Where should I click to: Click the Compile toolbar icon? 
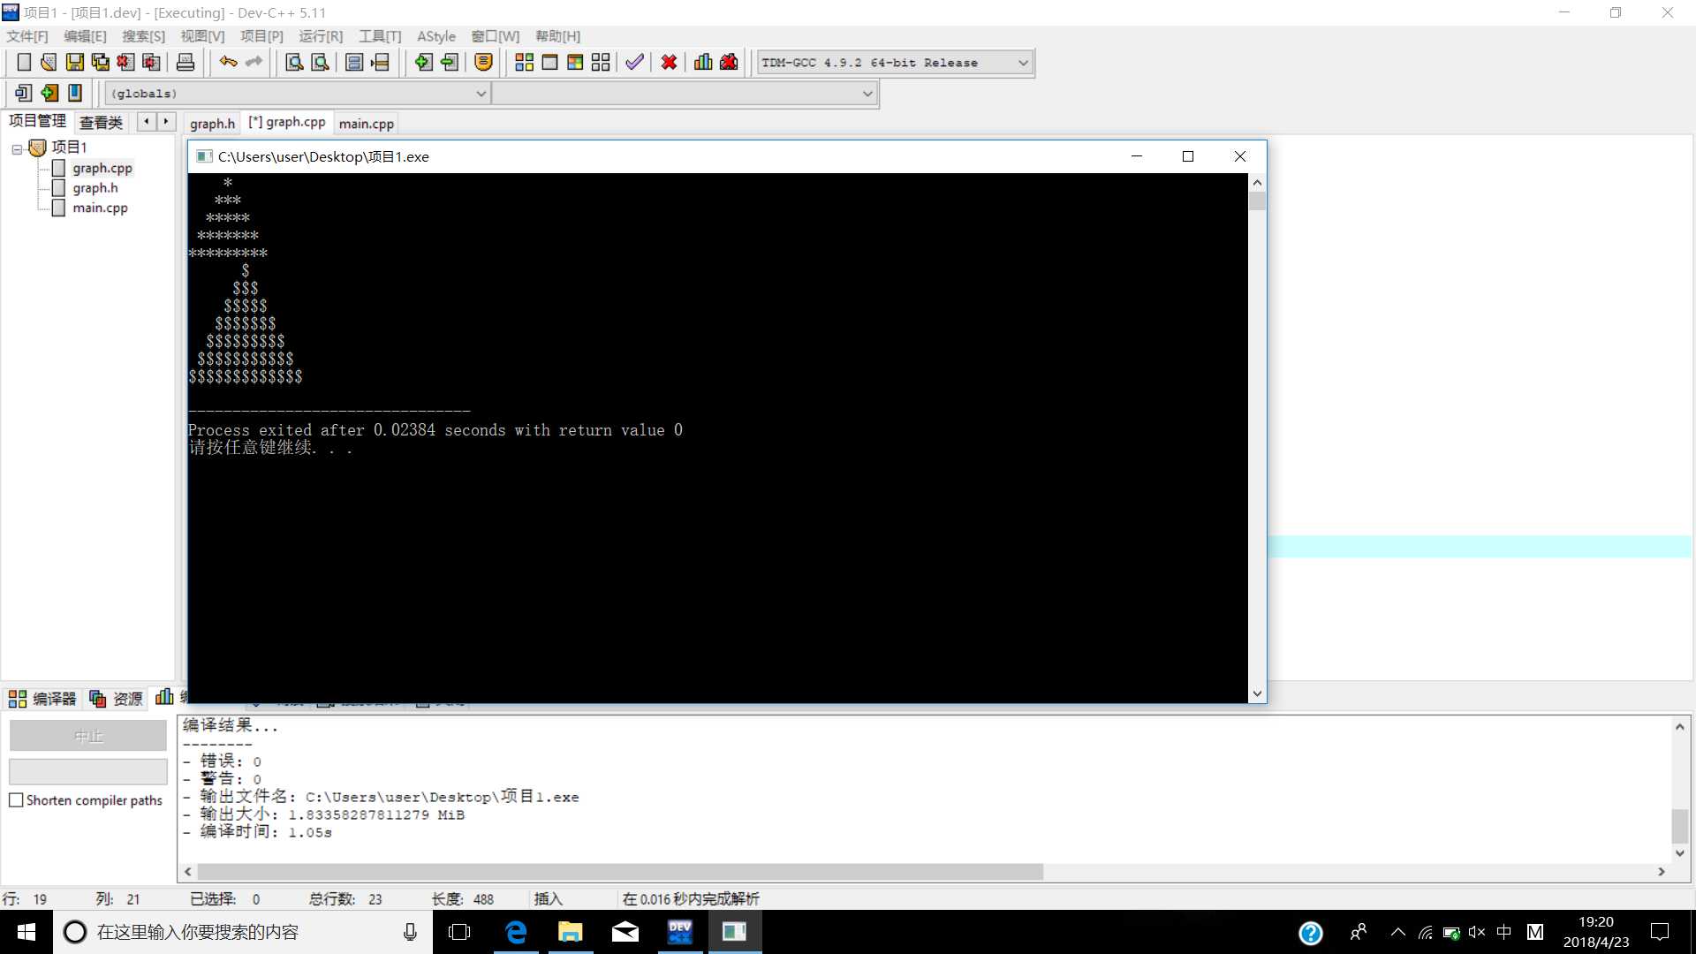tap(524, 62)
